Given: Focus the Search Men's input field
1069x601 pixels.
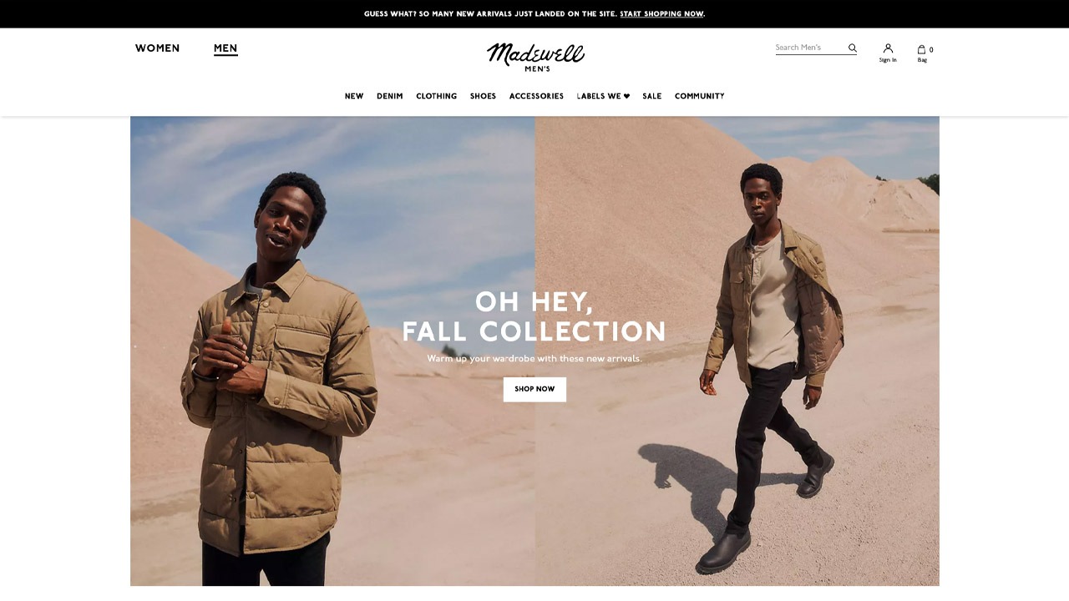Looking at the screenshot, I should pos(810,48).
